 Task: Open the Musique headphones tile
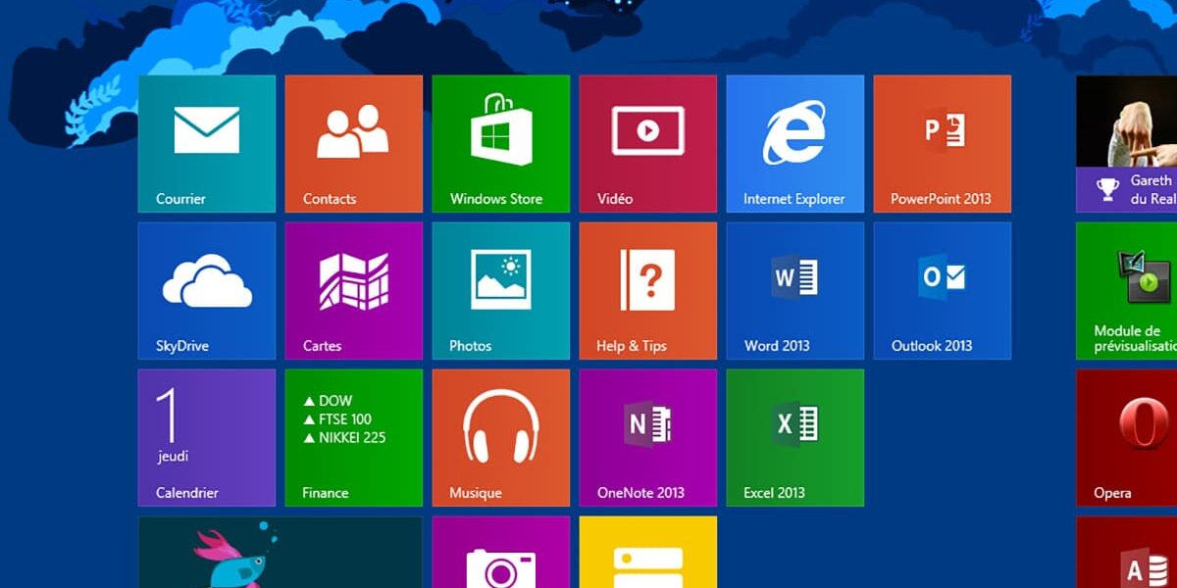click(500, 437)
